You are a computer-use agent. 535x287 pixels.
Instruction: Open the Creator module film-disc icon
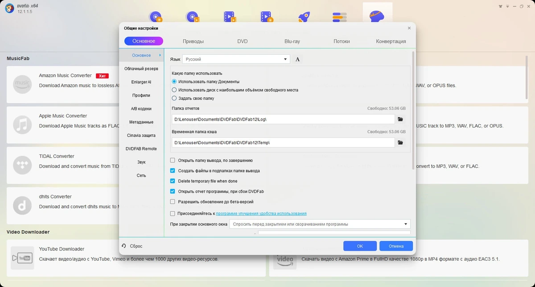[267, 17]
